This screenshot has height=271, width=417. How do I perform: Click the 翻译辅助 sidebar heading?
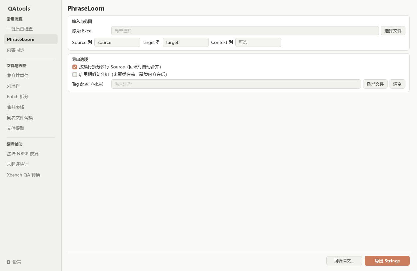click(x=15, y=144)
